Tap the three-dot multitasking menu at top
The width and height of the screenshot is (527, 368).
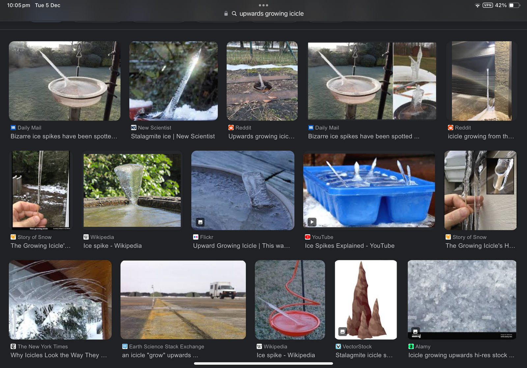point(263,5)
